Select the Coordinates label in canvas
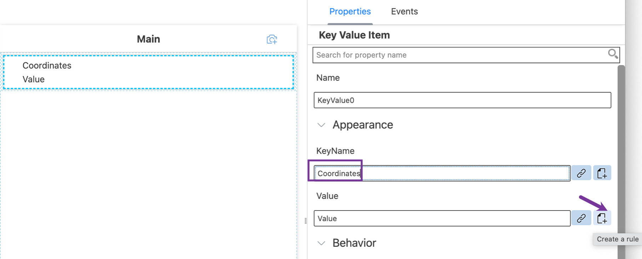The height and width of the screenshot is (259, 642). tap(47, 65)
